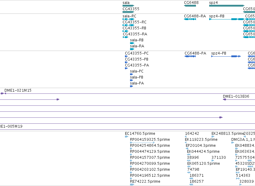This screenshot has width=255, height=186.
Task: Select the RP004254864.5prime EST label
Action: point(150,146)
